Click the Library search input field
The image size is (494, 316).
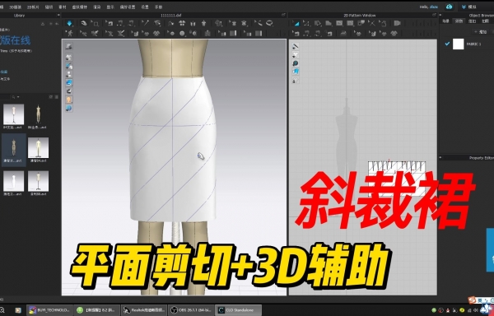tap(6, 97)
